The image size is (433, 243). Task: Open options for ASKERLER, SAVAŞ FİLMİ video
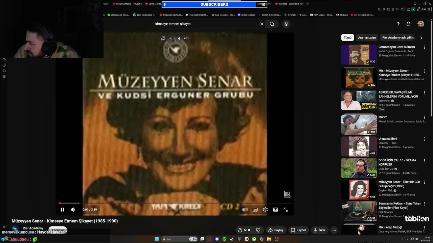[425, 93]
